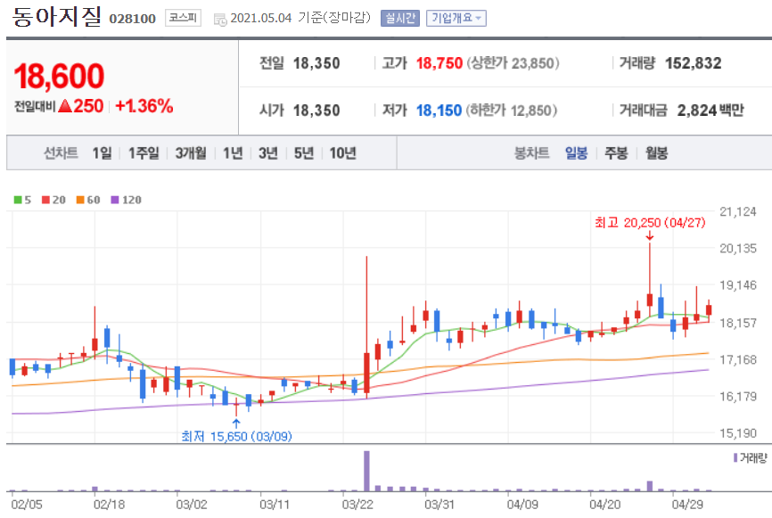Screen dimensions: 772x518
Task: Click the 동아지질 stock name title
Action: pos(57,16)
